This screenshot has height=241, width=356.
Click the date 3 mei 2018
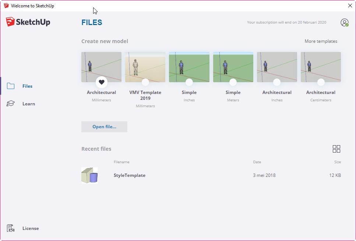coord(264,175)
